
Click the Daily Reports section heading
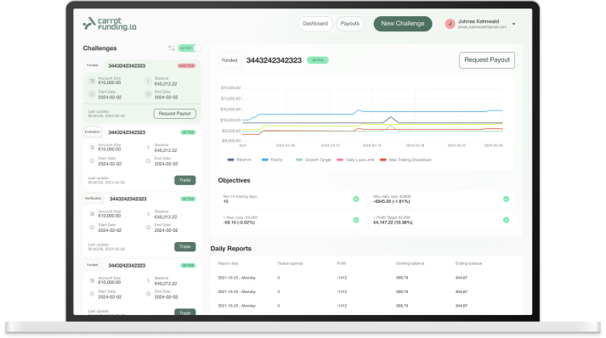230,248
